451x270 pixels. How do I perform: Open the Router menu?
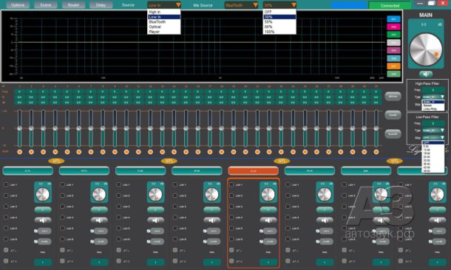point(73,5)
